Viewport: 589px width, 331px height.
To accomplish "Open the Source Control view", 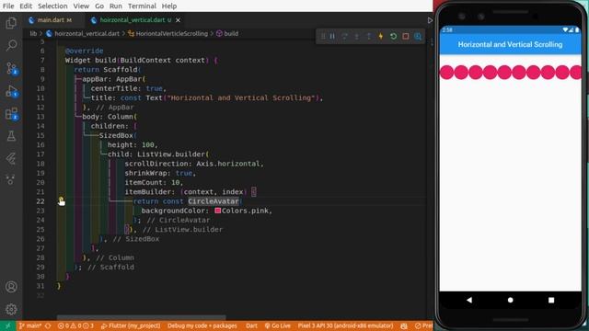I will click(11, 68).
